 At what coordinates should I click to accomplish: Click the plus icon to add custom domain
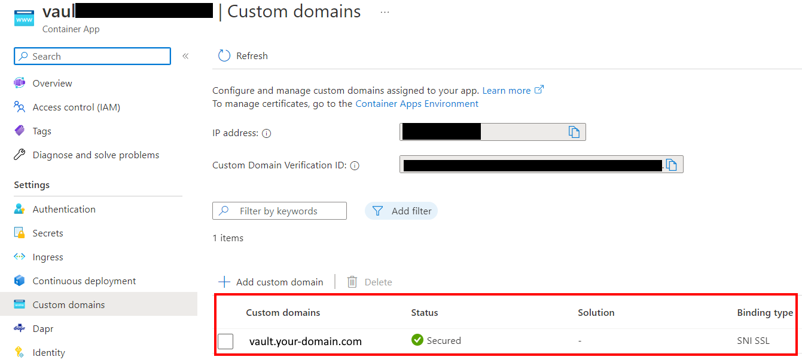pos(224,282)
